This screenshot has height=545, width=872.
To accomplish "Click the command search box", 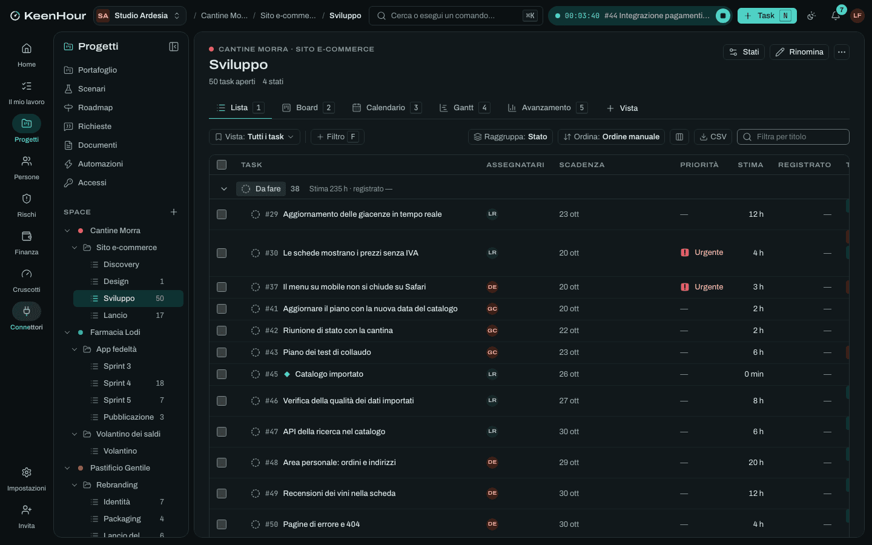I will point(455,16).
